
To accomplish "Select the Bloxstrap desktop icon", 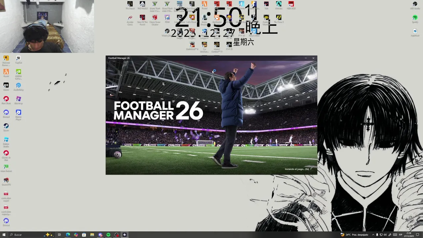I will [x=19, y=100].
